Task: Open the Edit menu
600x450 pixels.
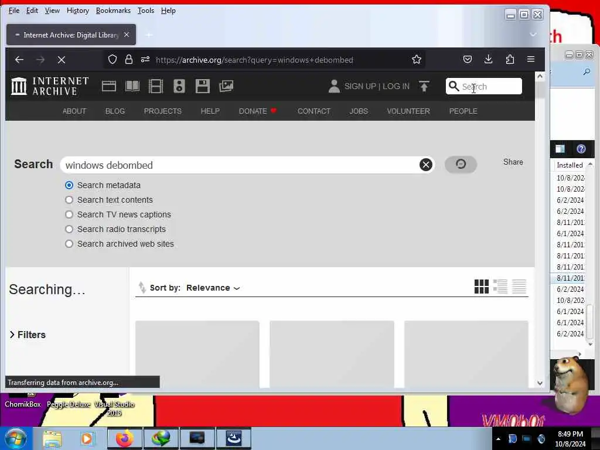Action: [x=32, y=11]
